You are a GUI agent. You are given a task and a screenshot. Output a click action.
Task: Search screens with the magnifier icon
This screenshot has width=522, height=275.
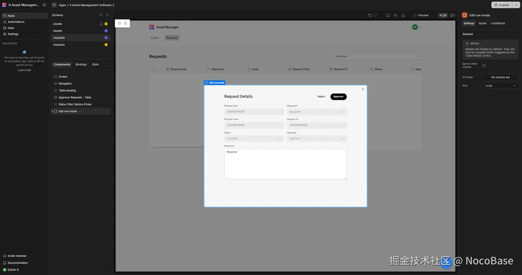coord(101,15)
